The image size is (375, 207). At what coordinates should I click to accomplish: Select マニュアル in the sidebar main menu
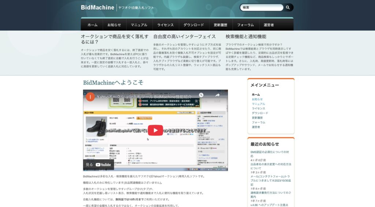(x=258, y=104)
